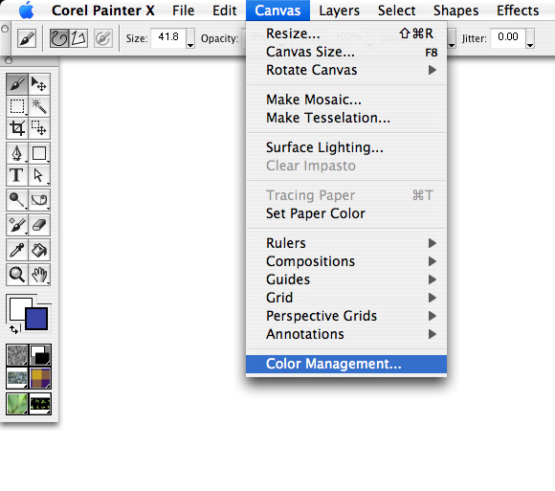
Task: Select the Crop tool in the toolbox
Action: tap(17, 128)
